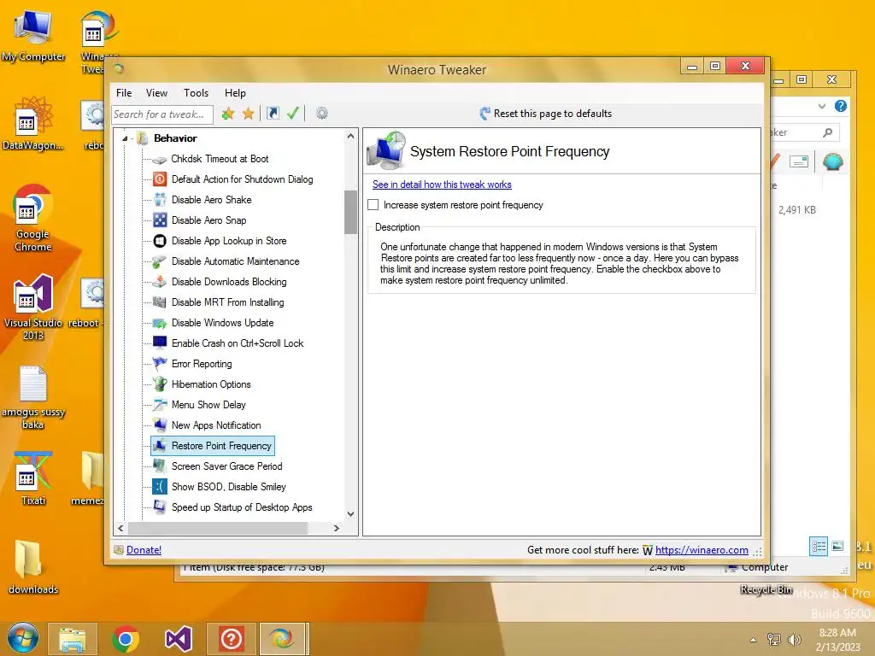Screen dimensions: 875x656
Task: Click the tree scroll up arrow
Action: [350, 136]
